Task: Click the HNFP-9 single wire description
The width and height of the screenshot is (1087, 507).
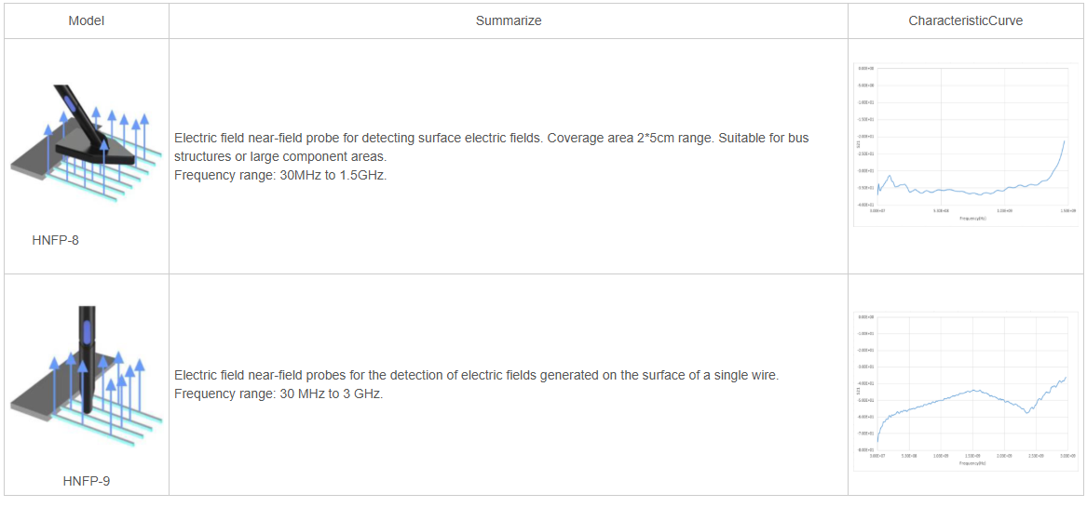Action: (476, 375)
